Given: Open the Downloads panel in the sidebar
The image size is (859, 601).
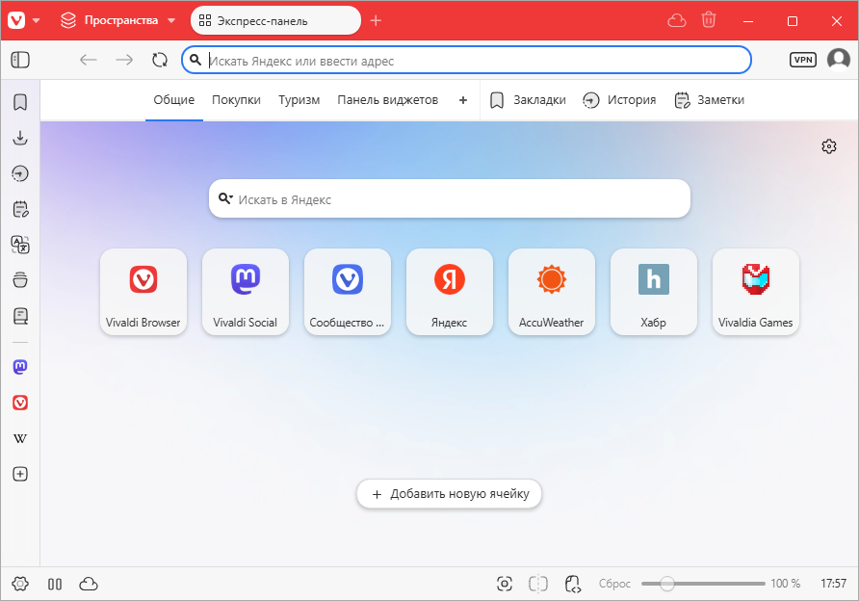Looking at the screenshot, I should (19, 138).
